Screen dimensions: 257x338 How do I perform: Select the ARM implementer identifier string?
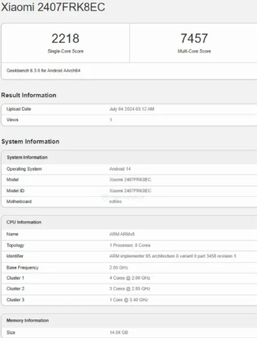coord(173,256)
